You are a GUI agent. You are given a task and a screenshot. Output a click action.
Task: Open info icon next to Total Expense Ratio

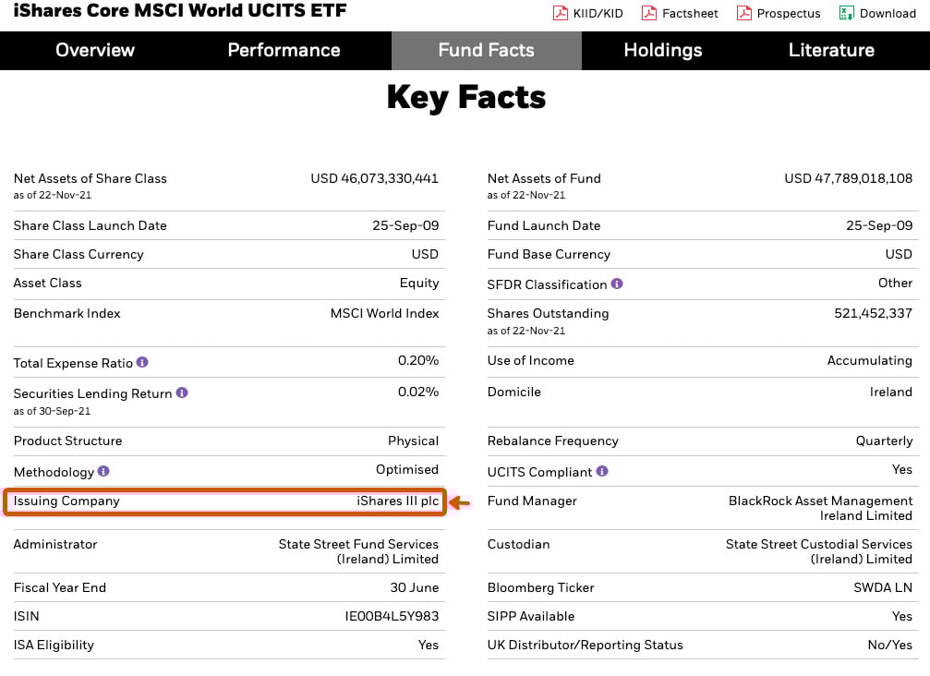pyautogui.click(x=142, y=363)
